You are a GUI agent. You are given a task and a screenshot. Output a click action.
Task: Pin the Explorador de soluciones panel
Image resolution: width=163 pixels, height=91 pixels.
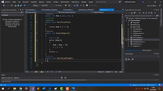pos(156,10)
